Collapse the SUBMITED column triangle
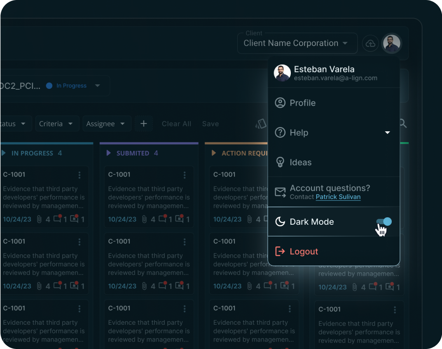The height and width of the screenshot is (349, 442). [x=108, y=153]
